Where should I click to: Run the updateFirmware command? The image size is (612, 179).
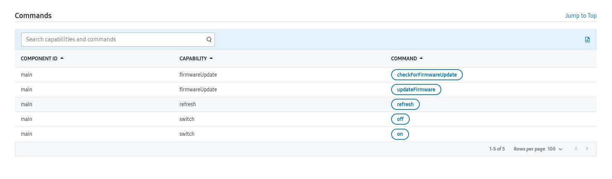point(416,89)
